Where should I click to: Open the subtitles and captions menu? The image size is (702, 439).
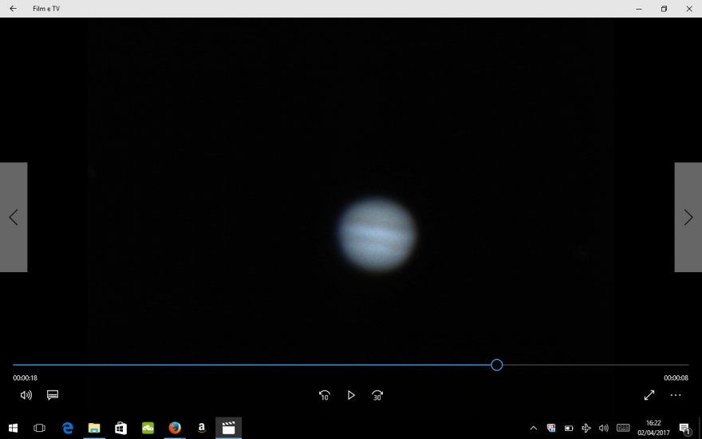coord(53,395)
